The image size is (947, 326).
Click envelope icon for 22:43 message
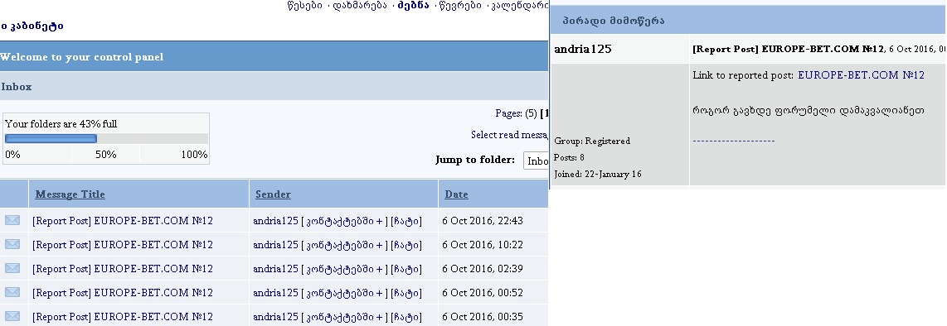click(x=12, y=221)
